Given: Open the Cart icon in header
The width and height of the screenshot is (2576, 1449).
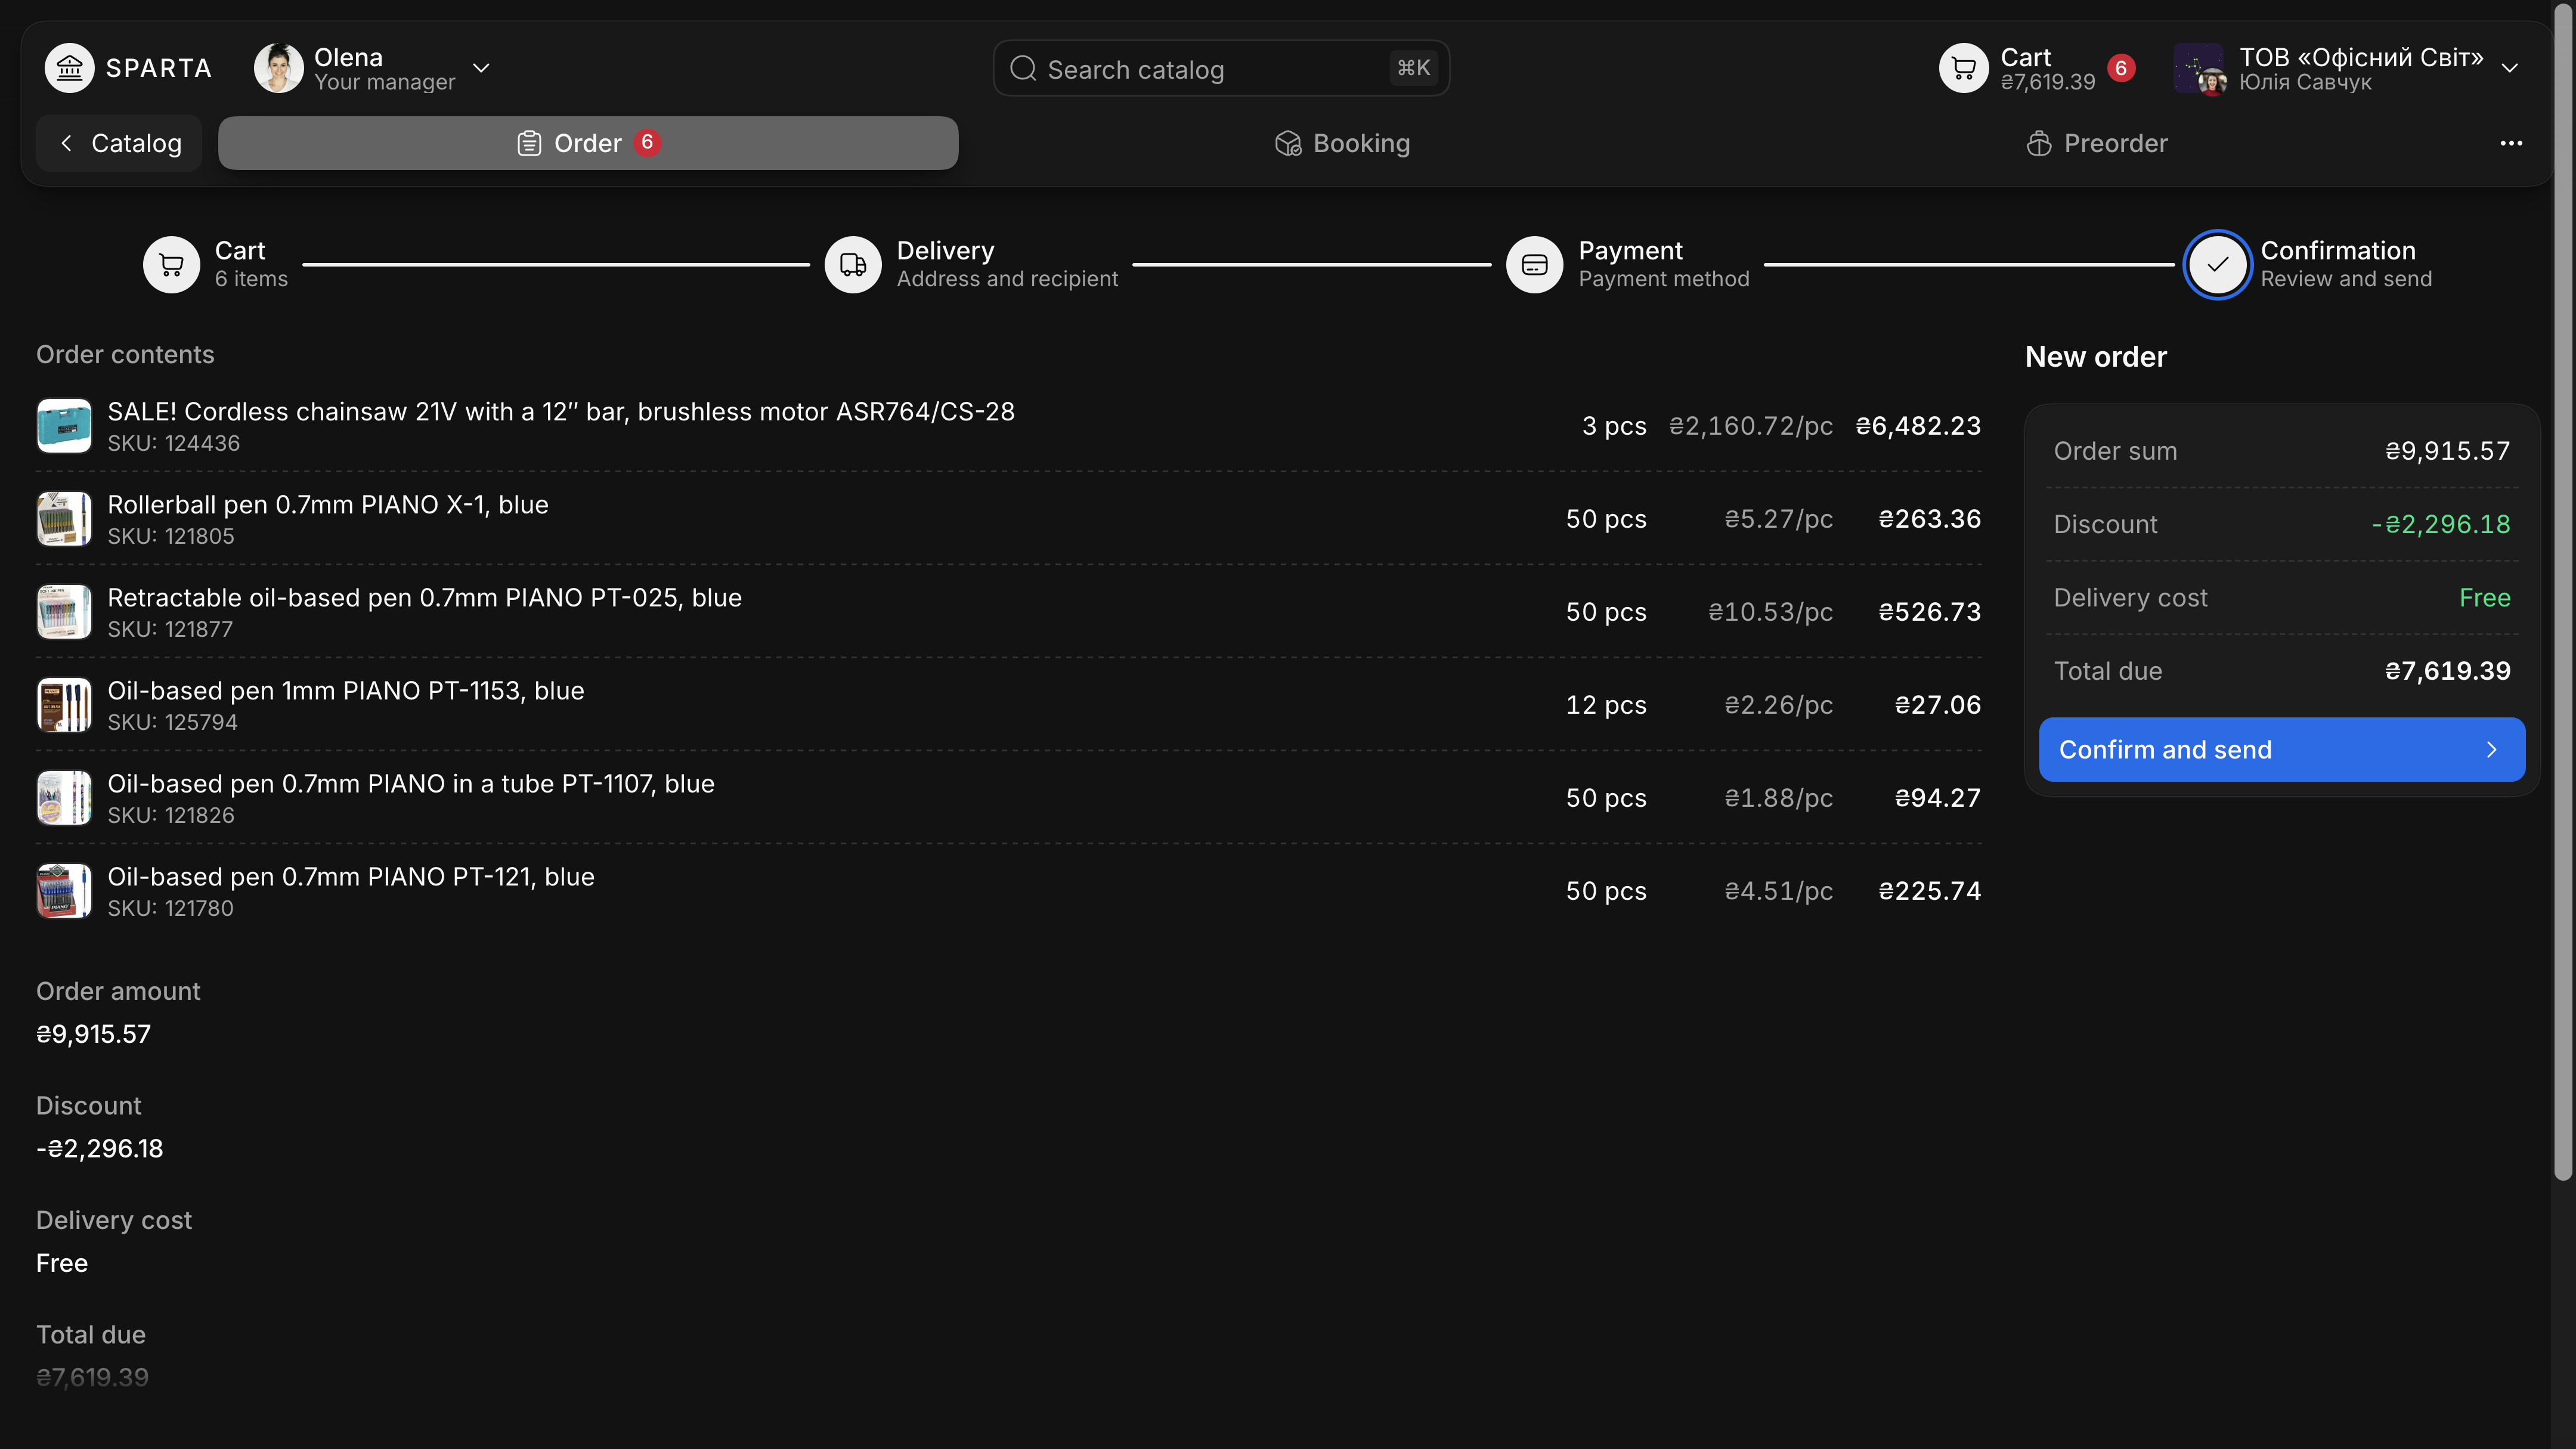Looking at the screenshot, I should pyautogui.click(x=1964, y=68).
